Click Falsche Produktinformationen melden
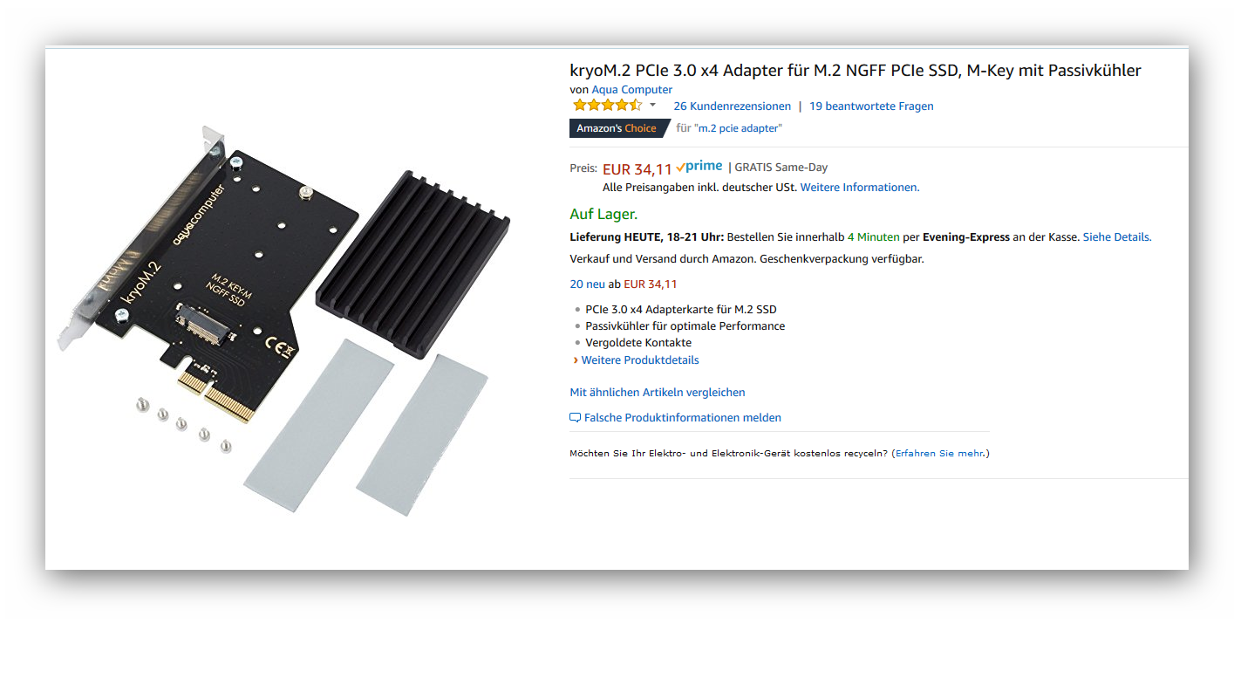This screenshot has height=685, width=1234. coord(683,418)
